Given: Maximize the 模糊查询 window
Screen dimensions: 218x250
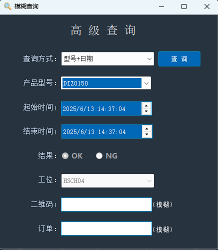Looking at the screenshot, I should pos(184,6).
